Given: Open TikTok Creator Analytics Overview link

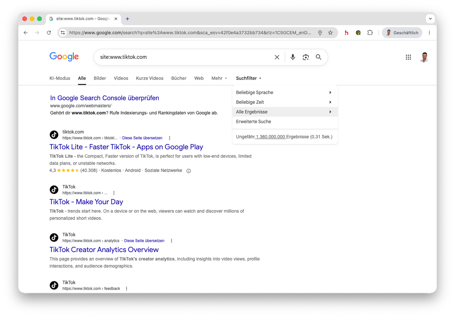Looking at the screenshot, I should coord(104,250).
